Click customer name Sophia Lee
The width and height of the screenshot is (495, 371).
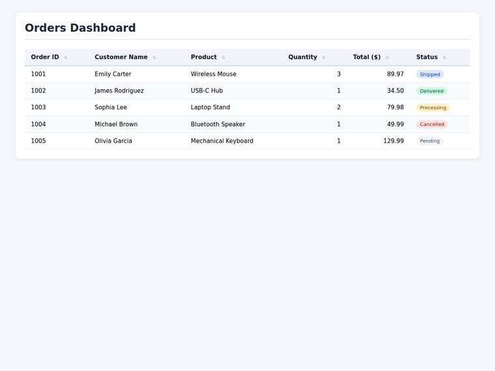click(x=111, y=107)
